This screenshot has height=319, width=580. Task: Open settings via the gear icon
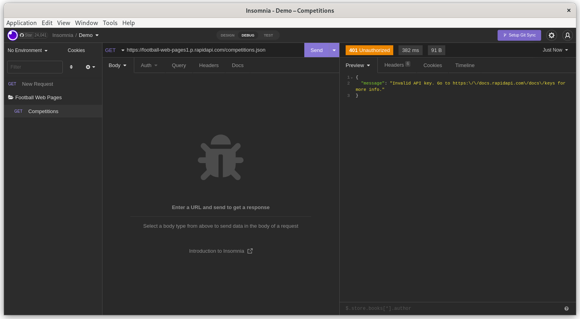click(551, 35)
